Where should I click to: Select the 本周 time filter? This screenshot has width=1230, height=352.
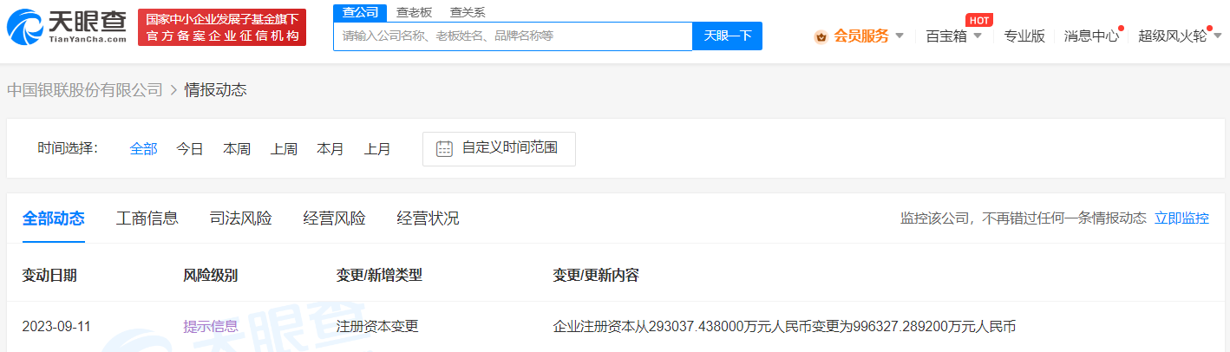point(237,149)
